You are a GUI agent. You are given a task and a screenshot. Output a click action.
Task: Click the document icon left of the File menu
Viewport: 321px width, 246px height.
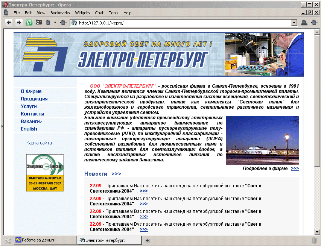coord(6,12)
